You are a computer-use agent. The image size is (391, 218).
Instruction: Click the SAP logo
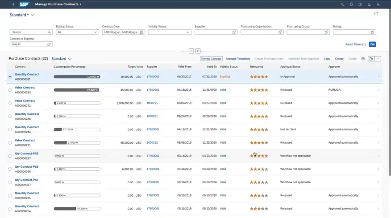(25, 4)
